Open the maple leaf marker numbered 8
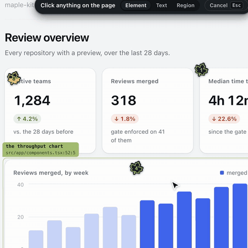The image size is (248, 248). (x=14, y=79)
